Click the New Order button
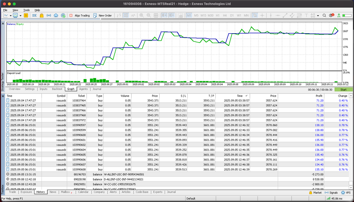The image size is (354, 202). click(102, 16)
